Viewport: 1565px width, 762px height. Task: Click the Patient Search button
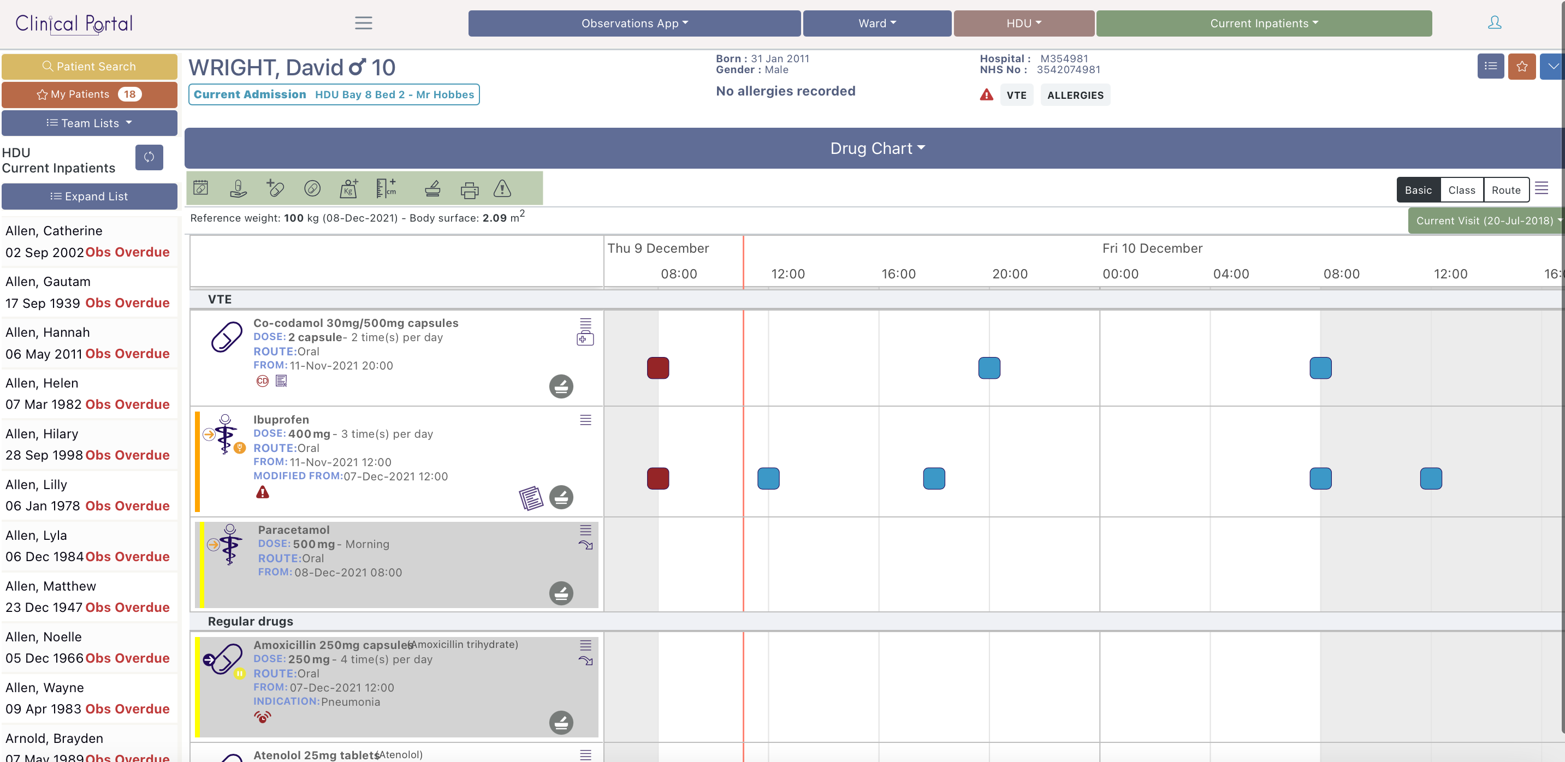pyautogui.click(x=90, y=67)
